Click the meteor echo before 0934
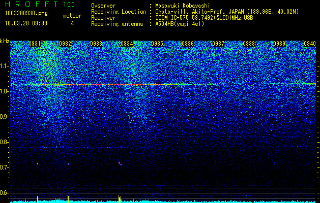Image resolution: width=320 pixels, height=203 pixels. [120, 162]
